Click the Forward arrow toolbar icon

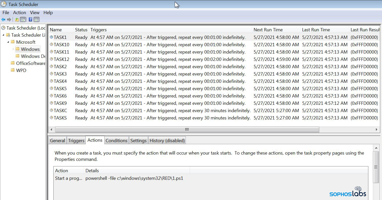tap(9, 19)
